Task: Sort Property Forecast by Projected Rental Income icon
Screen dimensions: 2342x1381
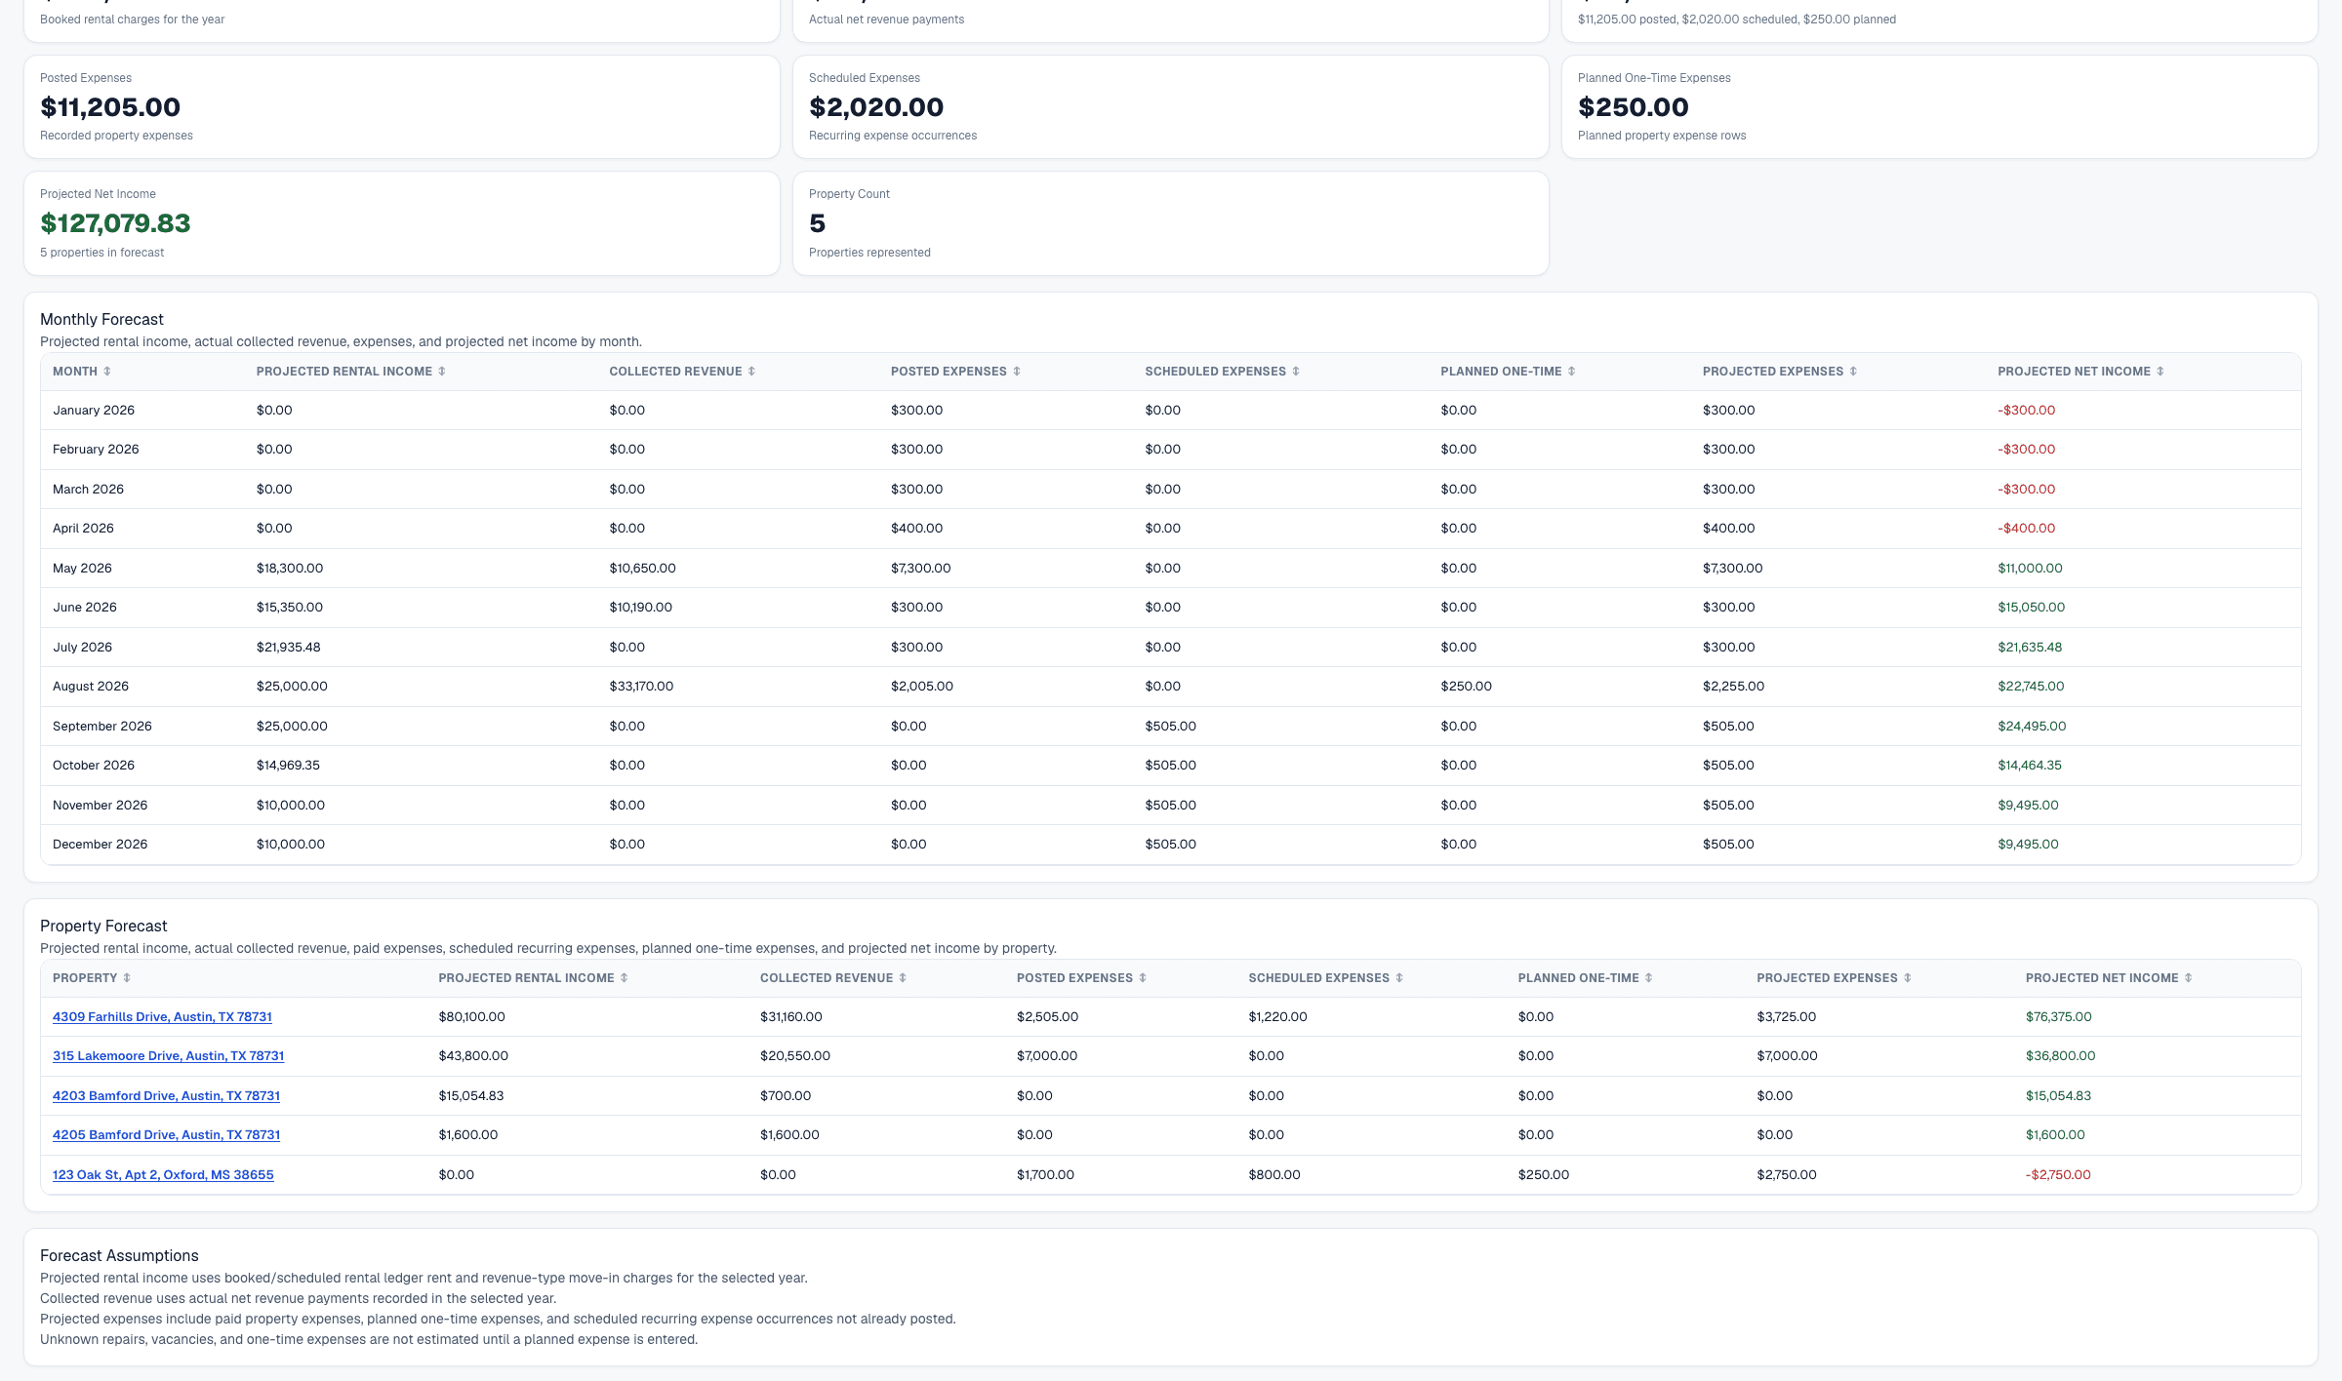Action: pyautogui.click(x=625, y=978)
